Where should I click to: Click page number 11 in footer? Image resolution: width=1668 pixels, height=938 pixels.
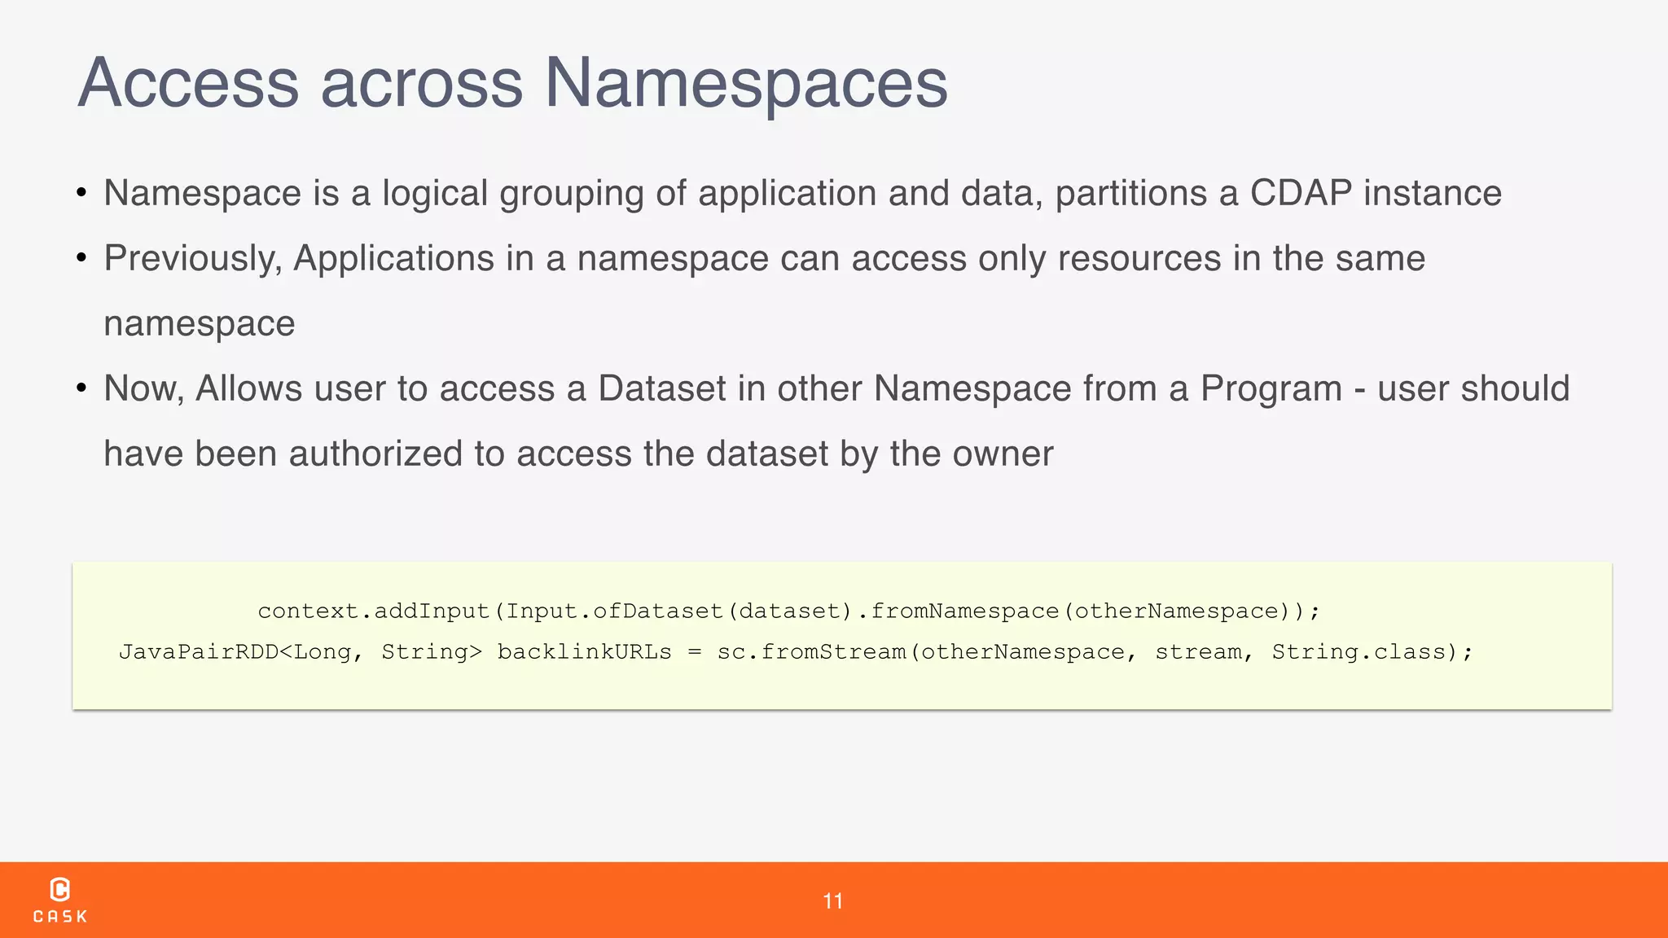[x=832, y=901]
